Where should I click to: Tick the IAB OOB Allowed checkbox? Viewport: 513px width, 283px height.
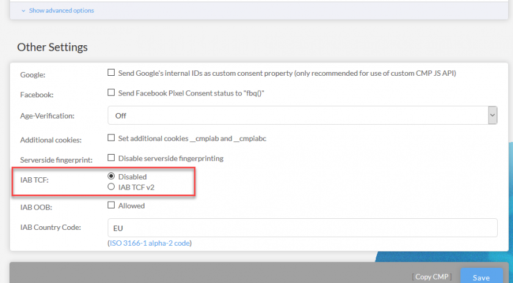pyautogui.click(x=111, y=205)
